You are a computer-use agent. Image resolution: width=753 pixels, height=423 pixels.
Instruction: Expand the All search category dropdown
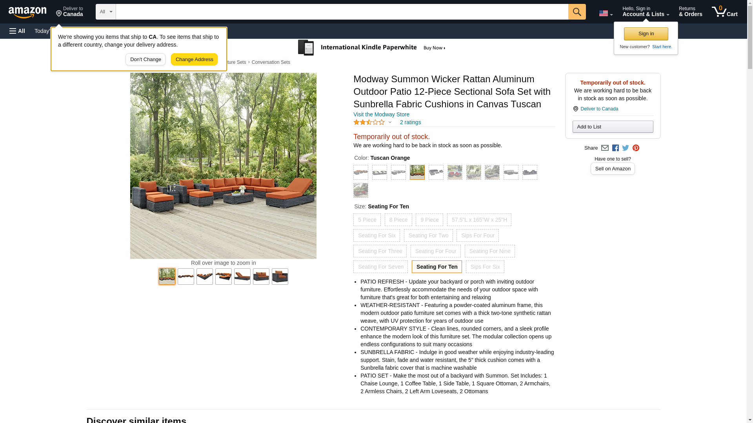105,12
